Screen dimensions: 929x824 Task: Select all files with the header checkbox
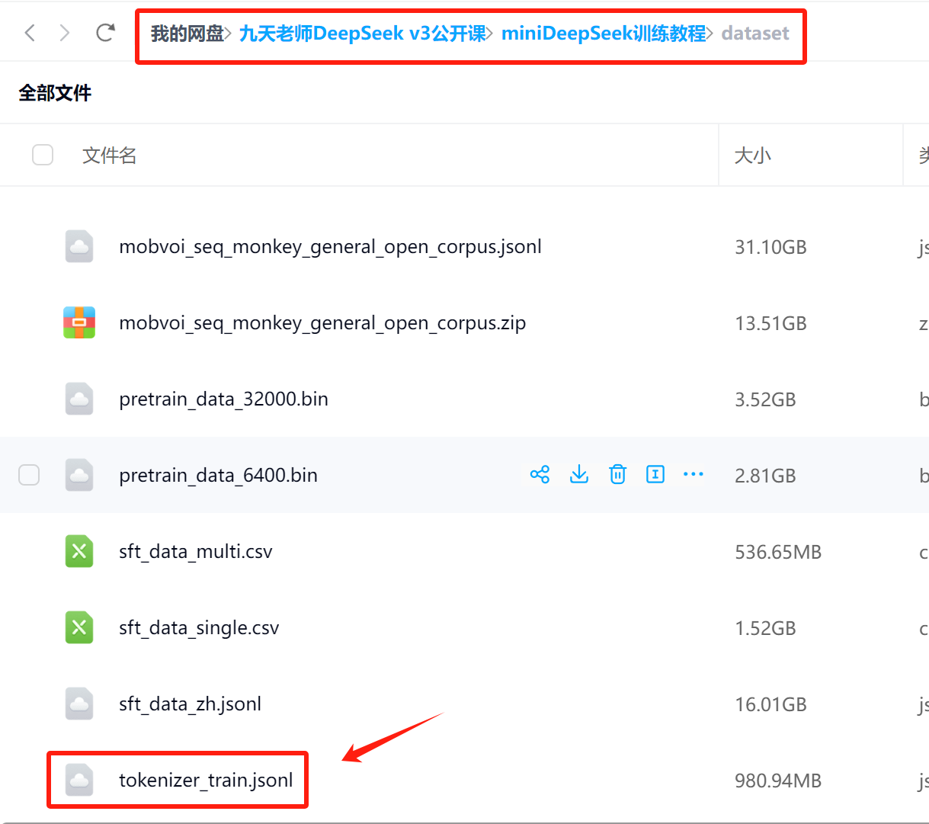click(x=43, y=155)
